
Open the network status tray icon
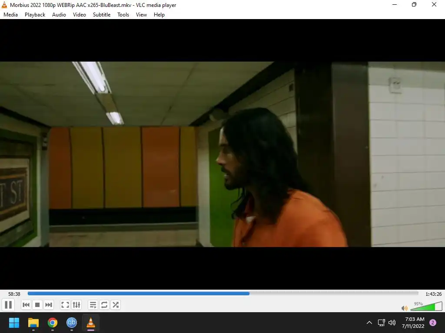click(382, 323)
